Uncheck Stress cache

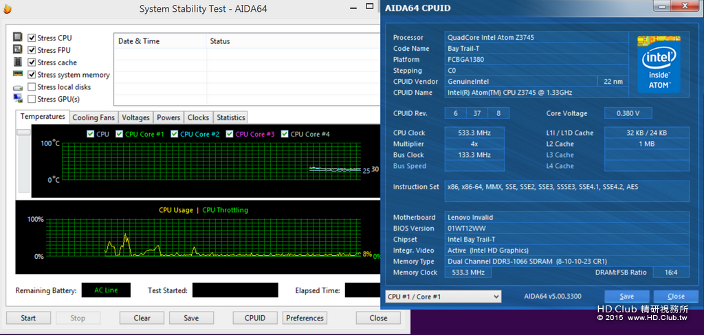point(32,62)
